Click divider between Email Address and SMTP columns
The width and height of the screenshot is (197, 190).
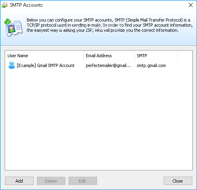click(x=134, y=56)
